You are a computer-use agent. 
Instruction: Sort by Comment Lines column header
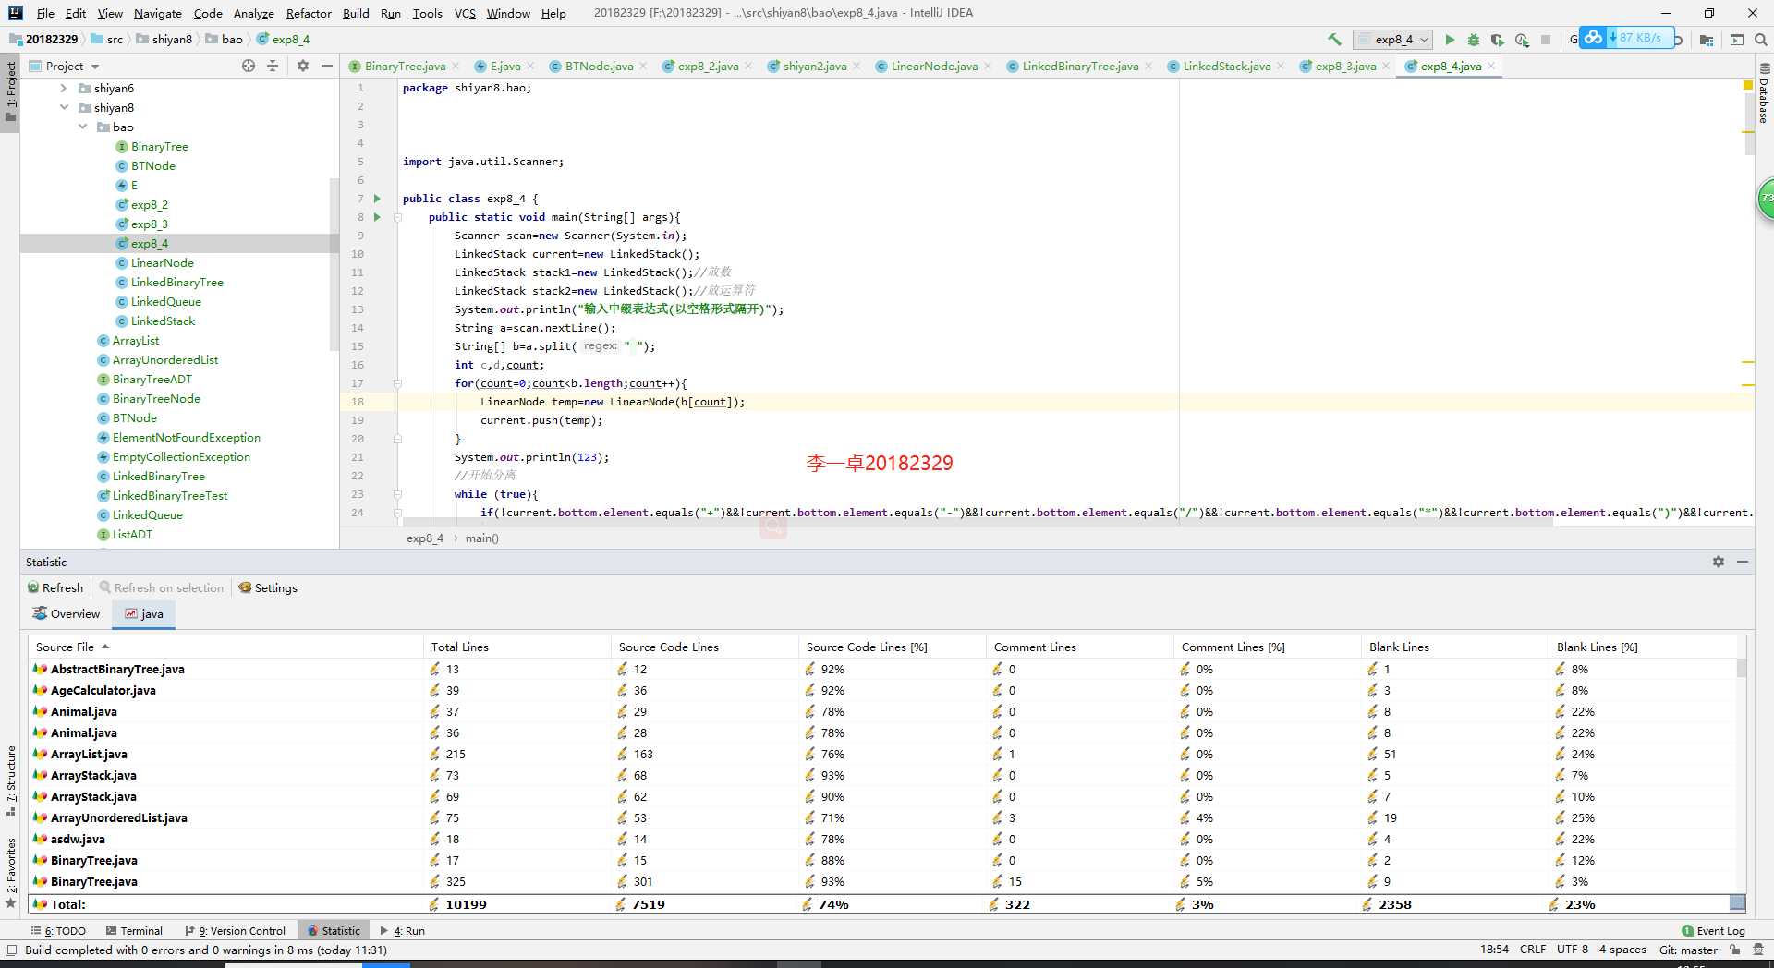1079,647
